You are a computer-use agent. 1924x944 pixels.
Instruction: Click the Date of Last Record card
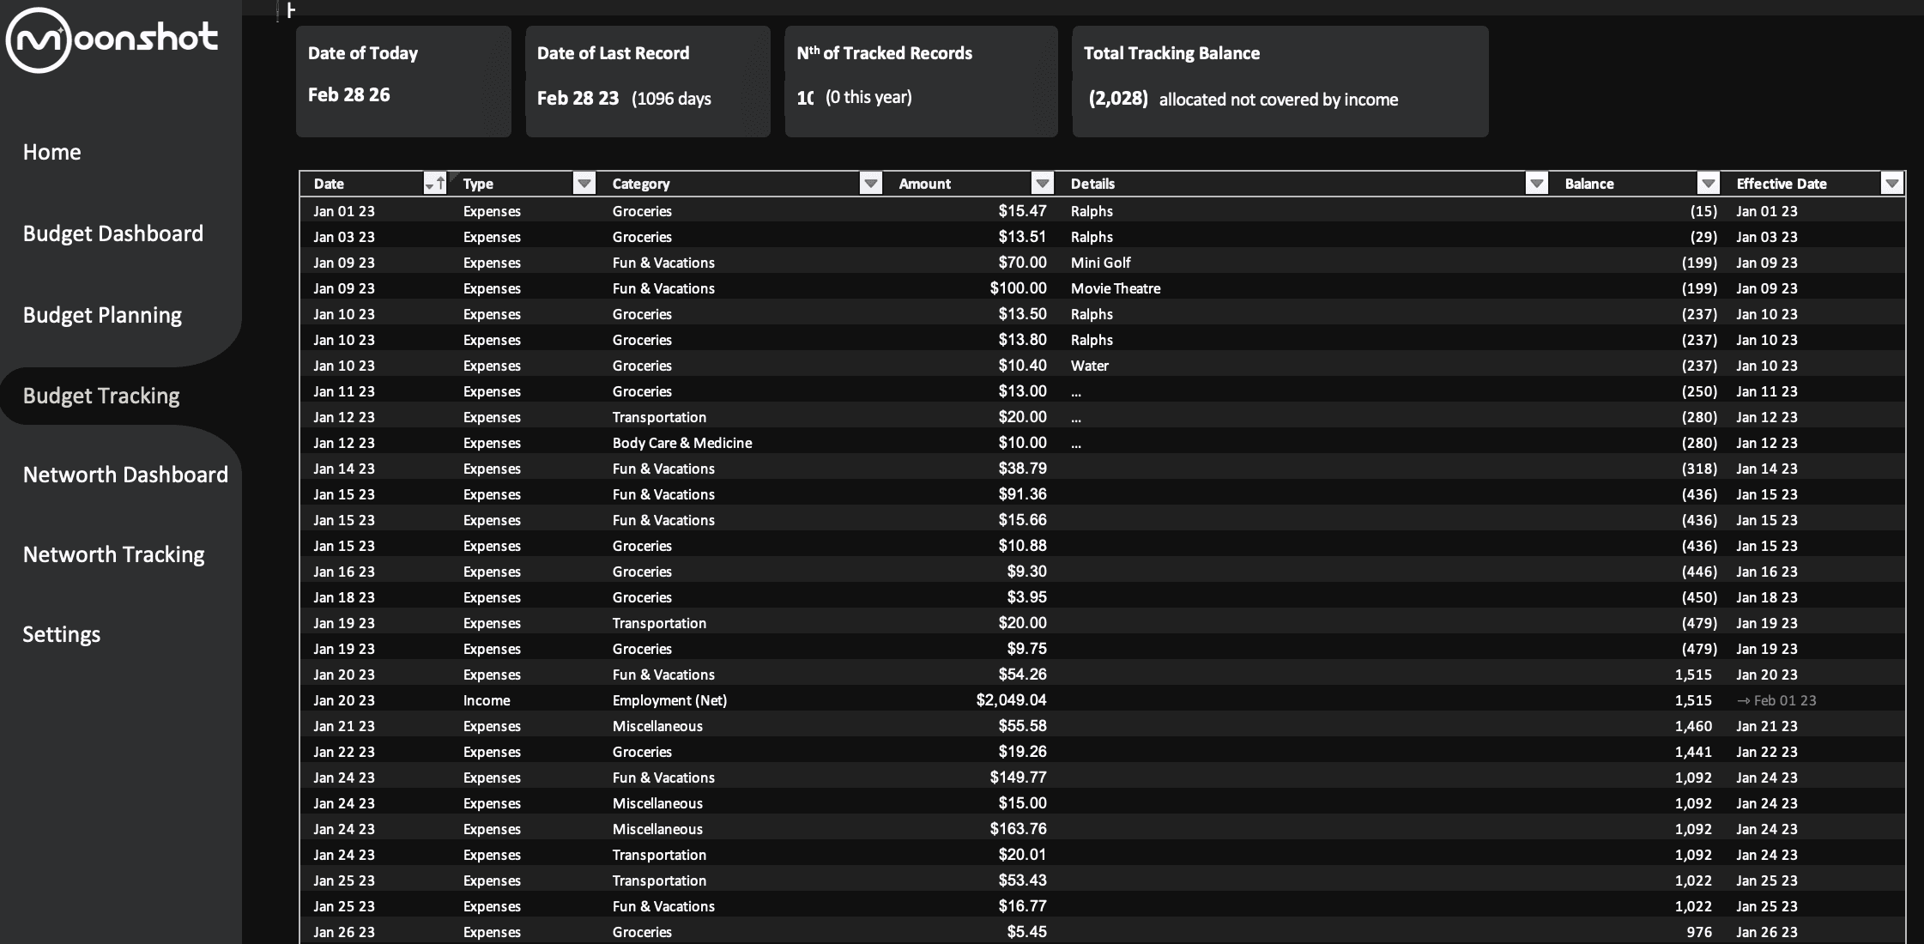(x=648, y=82)
